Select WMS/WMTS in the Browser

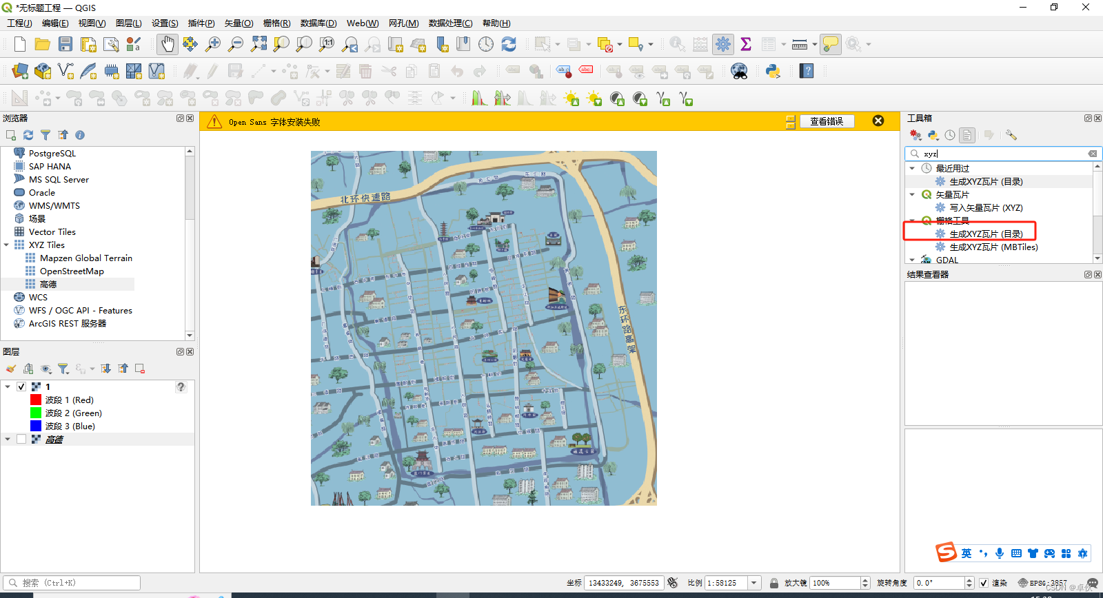(54, 206)
